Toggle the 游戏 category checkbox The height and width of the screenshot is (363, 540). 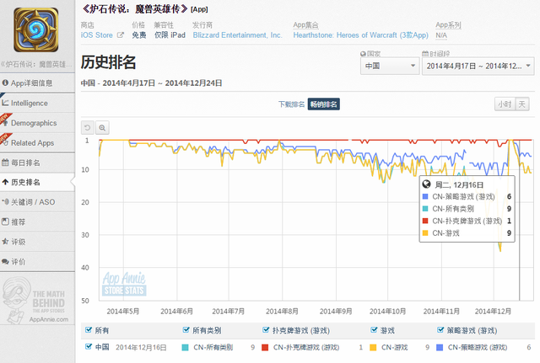(374, 330)
